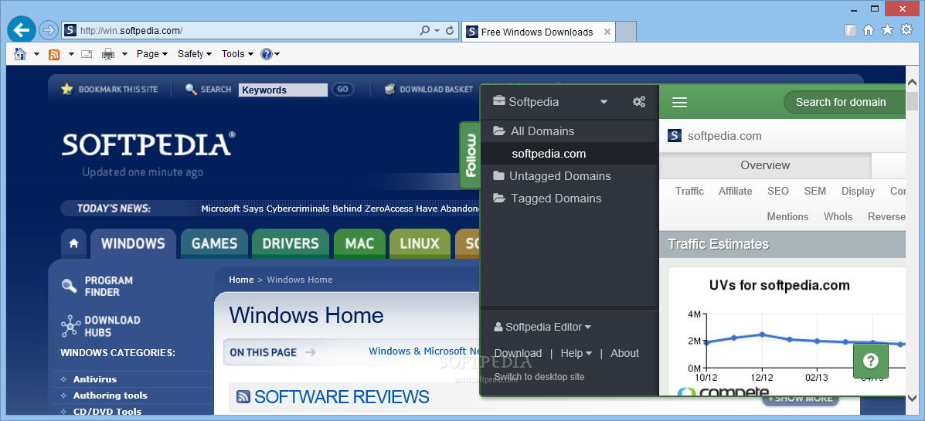Click the Softpedia logo
Image resolution: width=925 pixels, height=421 pixels.
click(148, 144)
